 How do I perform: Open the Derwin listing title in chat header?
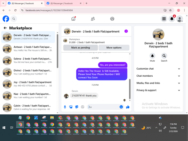(96, 32)
